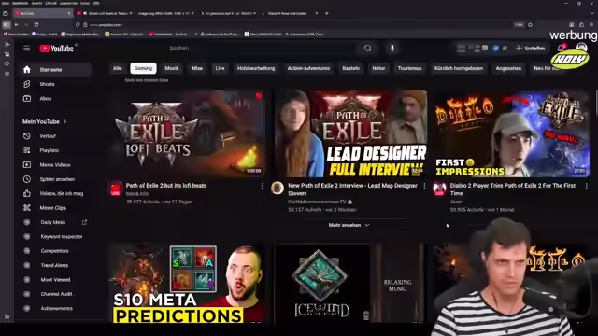This screenshot has height=336, width=598.
Task: Open the YouTube hamburger guide menu
Action: [x=26, y=49]
